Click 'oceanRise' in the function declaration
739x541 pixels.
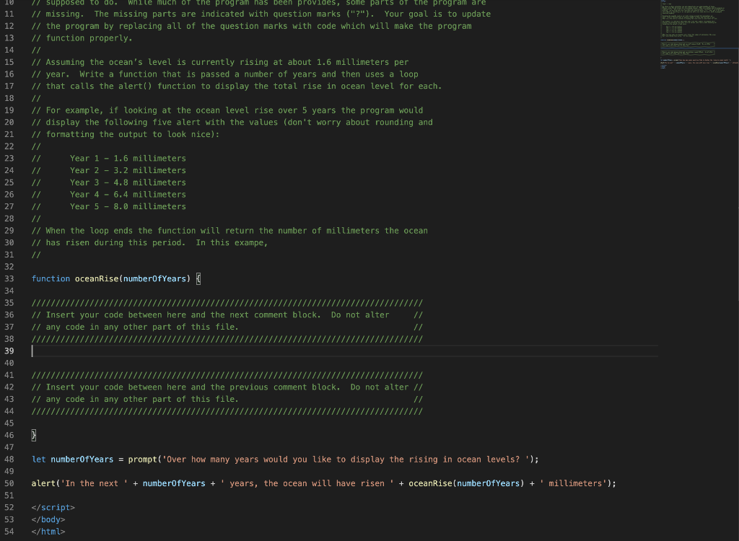click(x=97, y=278)
